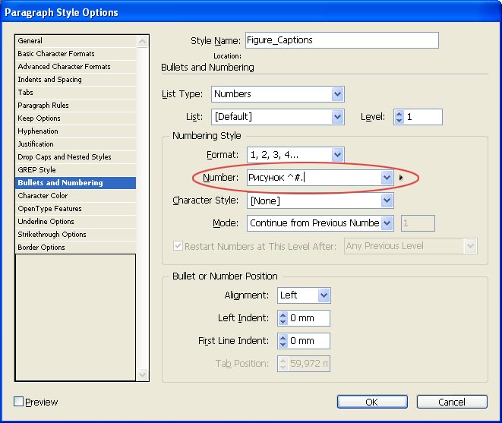The width and height of the screenshot is (502, 423).
Task: Adjust the First Line Indent stepper arrows
Action: coord(283,341)
